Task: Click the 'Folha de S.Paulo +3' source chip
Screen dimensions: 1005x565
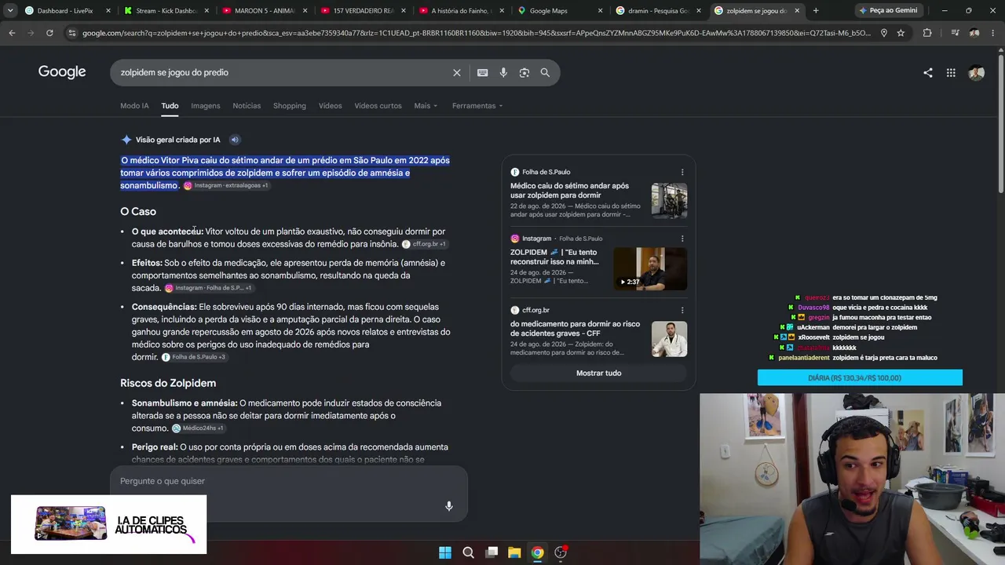Action: pos(194,357)
